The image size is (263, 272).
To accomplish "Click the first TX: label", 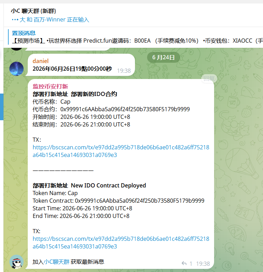I will pos(37,140).
